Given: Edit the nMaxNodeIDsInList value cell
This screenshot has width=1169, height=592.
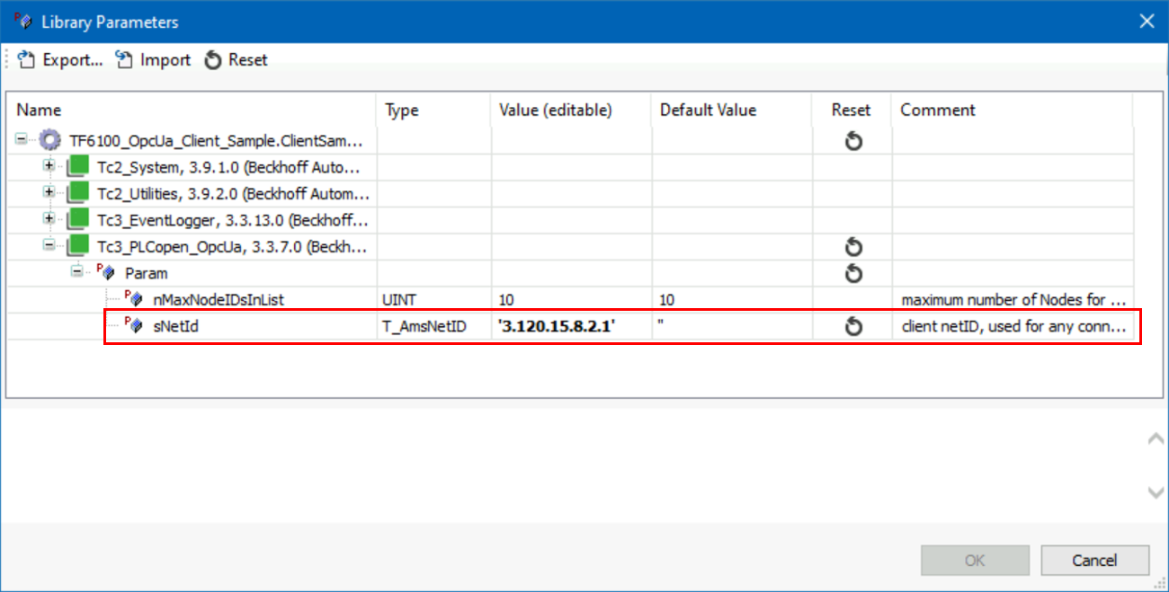Looking at the screenshot, I should [570, 300].
